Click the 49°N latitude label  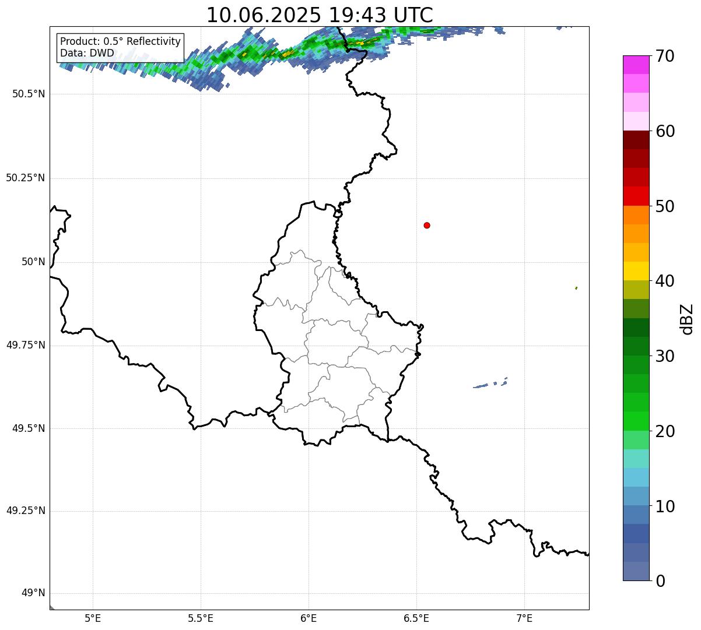33,593
